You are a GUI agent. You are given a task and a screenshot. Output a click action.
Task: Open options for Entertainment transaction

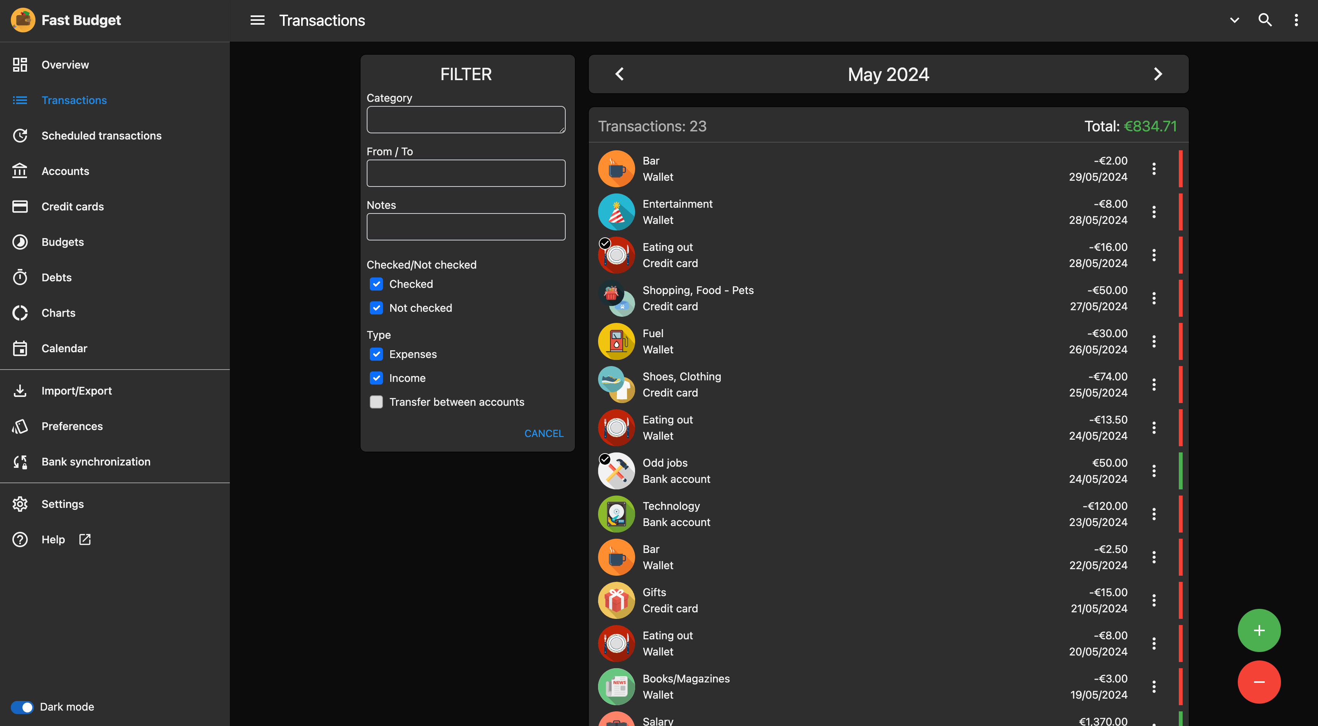(x=1154, y=212)
